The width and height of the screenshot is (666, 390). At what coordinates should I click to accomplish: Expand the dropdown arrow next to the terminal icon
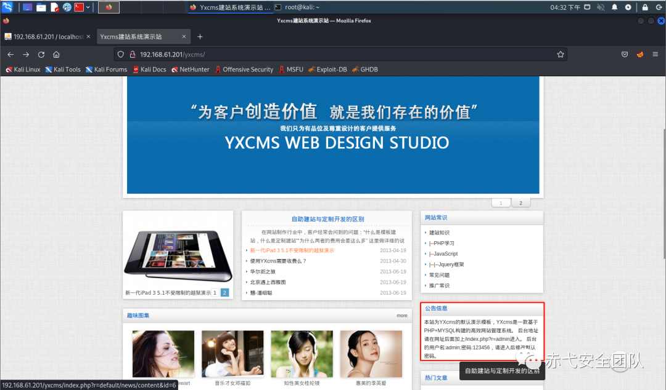coord(88,7)
